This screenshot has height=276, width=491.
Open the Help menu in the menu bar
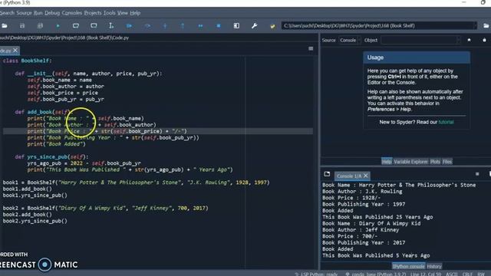pyautogui.click(x=135, y=13)
